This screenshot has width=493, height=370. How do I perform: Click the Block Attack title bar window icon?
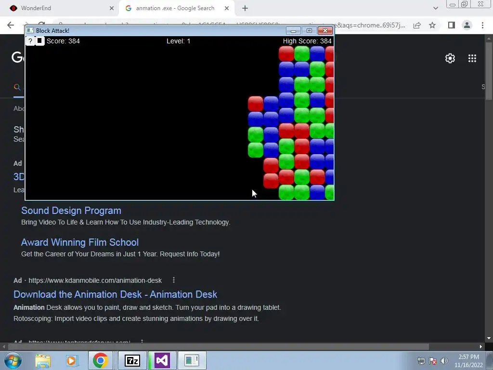tap(30, 30)
